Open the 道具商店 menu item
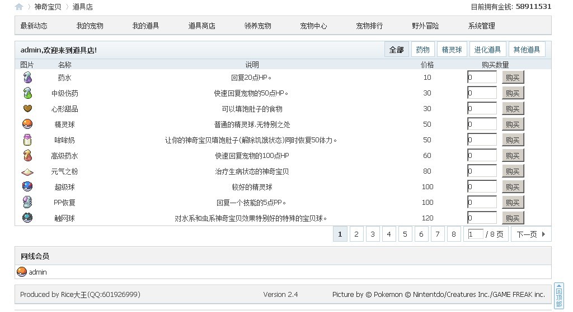573x312 pixels. [x=201, y=26]
